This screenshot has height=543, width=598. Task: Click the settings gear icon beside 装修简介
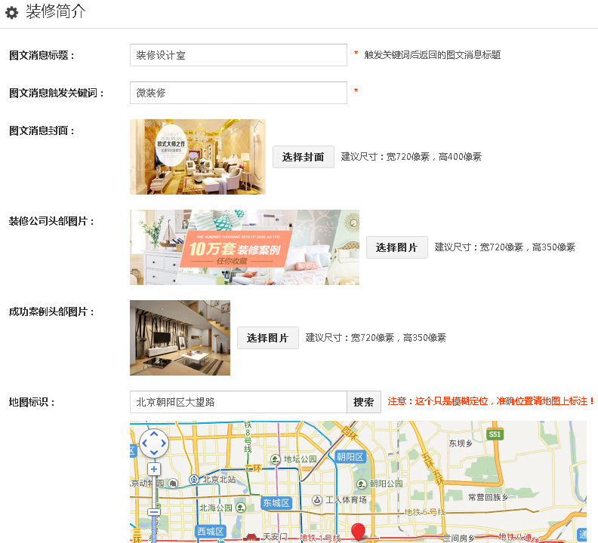pyautogui.click(x=12, y=13)
